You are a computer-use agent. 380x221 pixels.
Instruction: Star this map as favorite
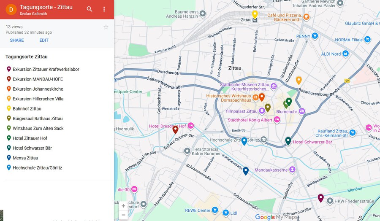click(x=106, y=27)
